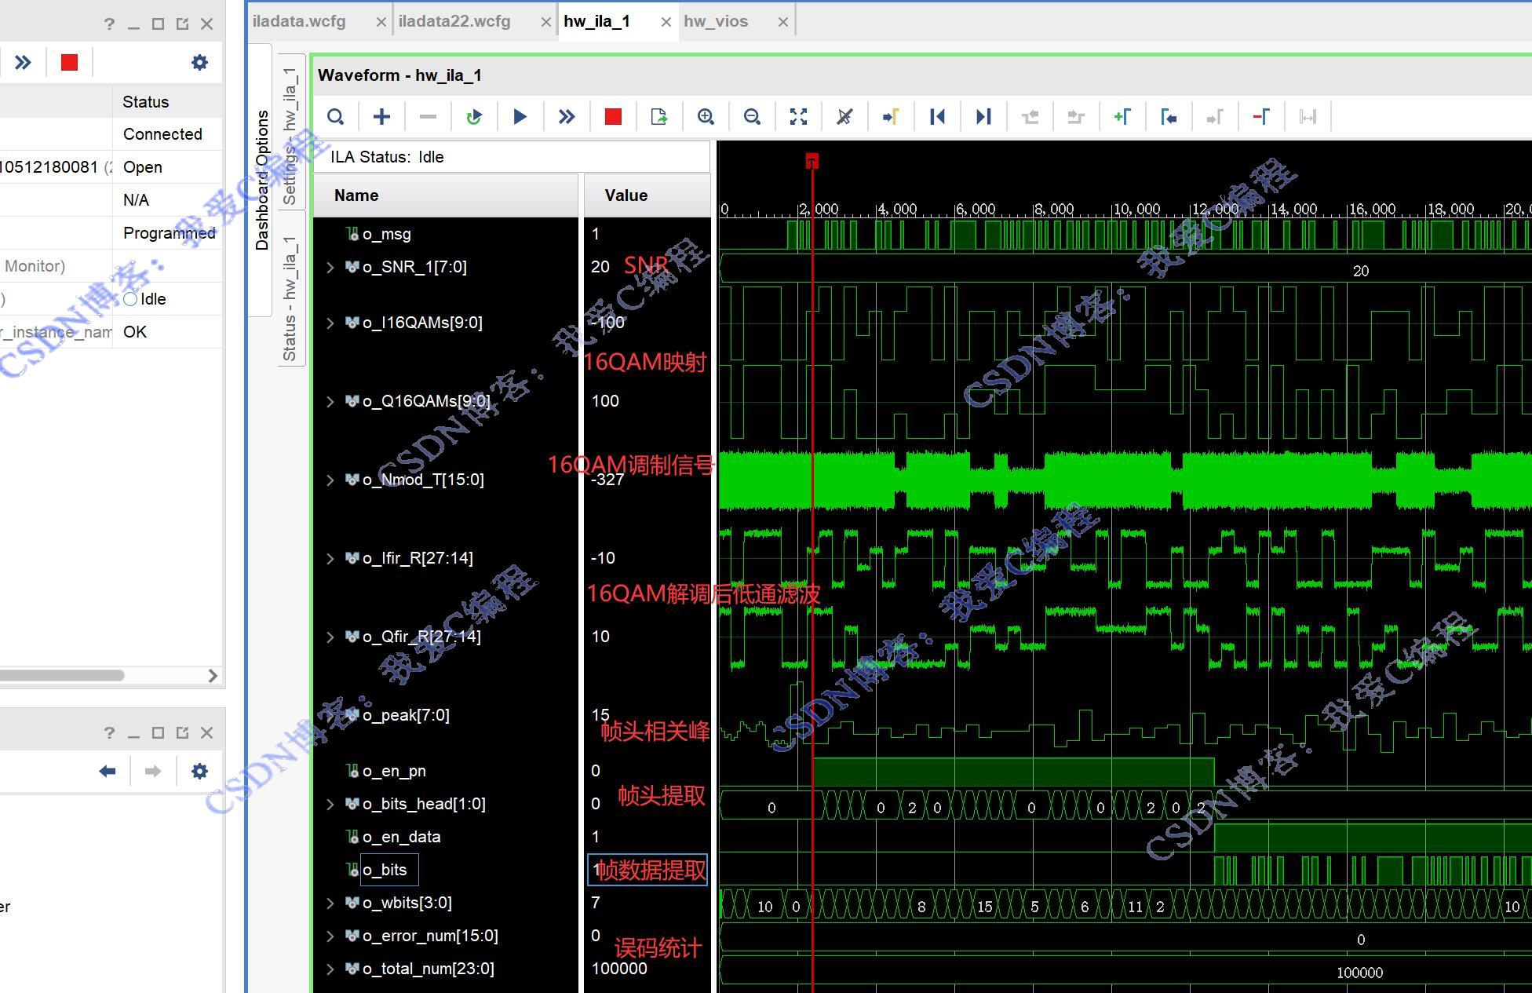1532x993 pixels.
Task: Export ILA data icon
Action: pyautogui.click(x=659, y=117)
